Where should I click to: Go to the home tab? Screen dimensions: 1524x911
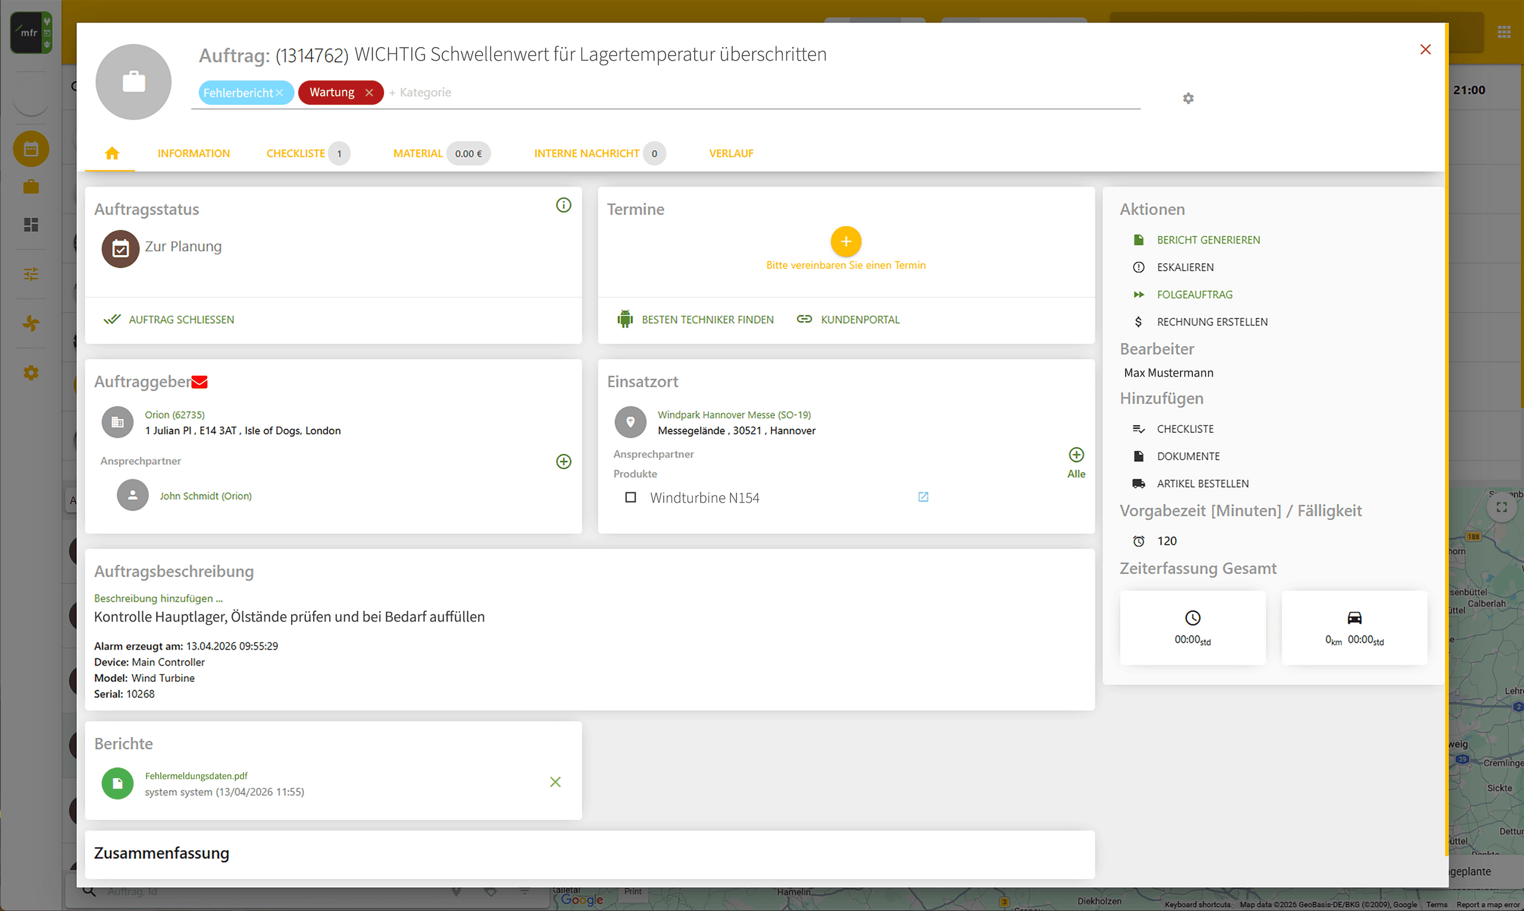point(112,154)
